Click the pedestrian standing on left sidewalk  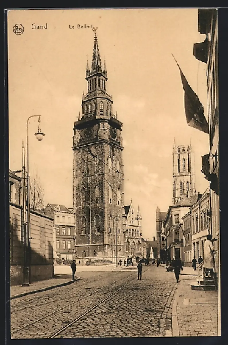(74, 269)
